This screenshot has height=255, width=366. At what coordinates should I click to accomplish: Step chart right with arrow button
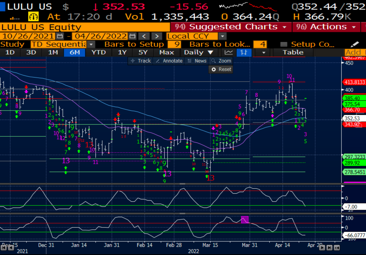tap(322, 248)
